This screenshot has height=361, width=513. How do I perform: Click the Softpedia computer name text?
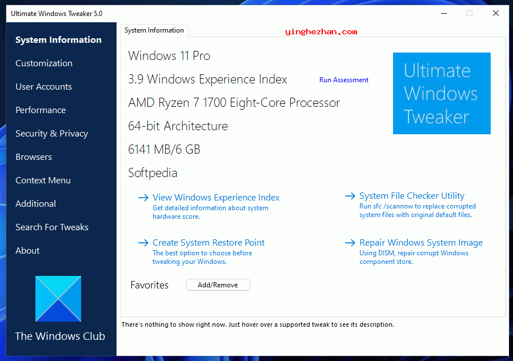point(153,173)
